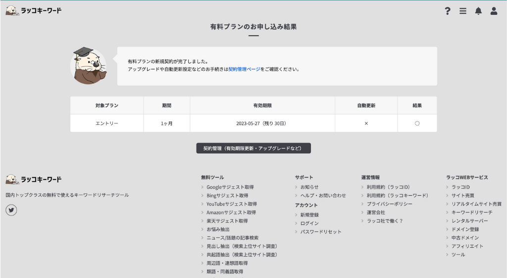This screenshot has width=507, height=278.
Task: Open 運営会社 link
Action: tap(376, 212)
